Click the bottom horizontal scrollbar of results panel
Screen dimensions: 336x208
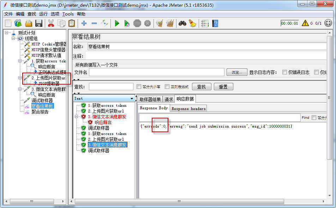click(x=179, y=201)
